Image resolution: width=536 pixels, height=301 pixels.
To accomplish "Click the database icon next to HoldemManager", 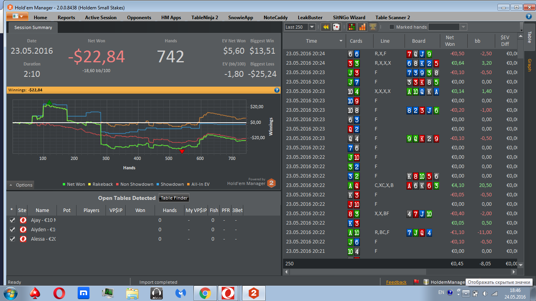I will [x=426, y=282].
